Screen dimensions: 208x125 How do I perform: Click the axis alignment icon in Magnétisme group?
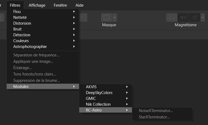[172, 17]
